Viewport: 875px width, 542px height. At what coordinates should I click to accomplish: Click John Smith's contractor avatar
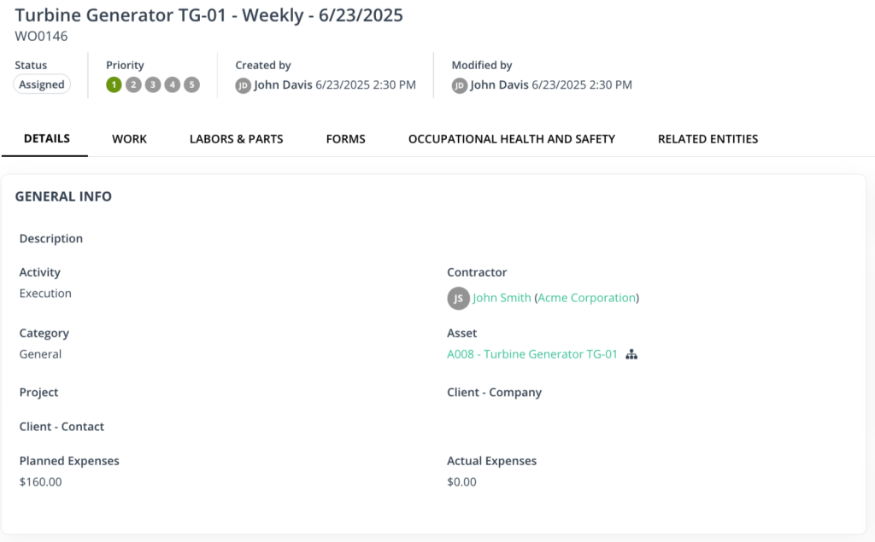458,298
